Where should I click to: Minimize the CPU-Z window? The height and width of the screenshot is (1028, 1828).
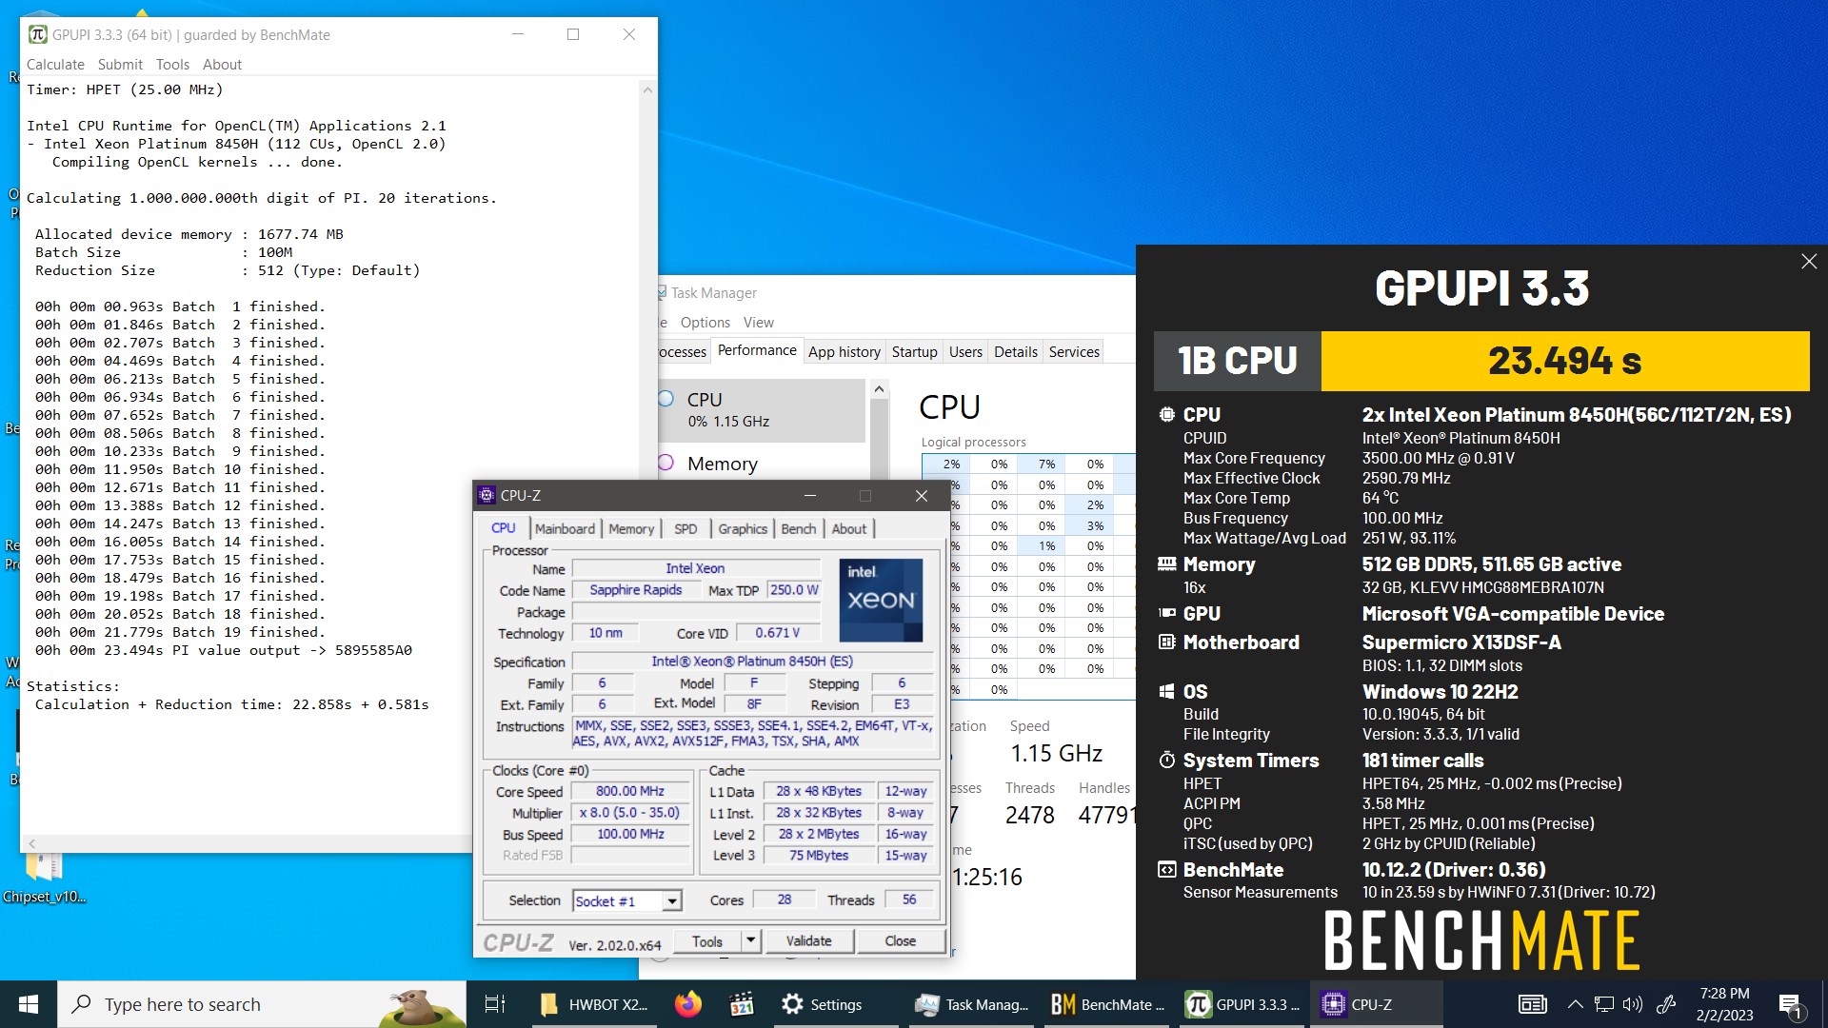[x=809, y=495]
